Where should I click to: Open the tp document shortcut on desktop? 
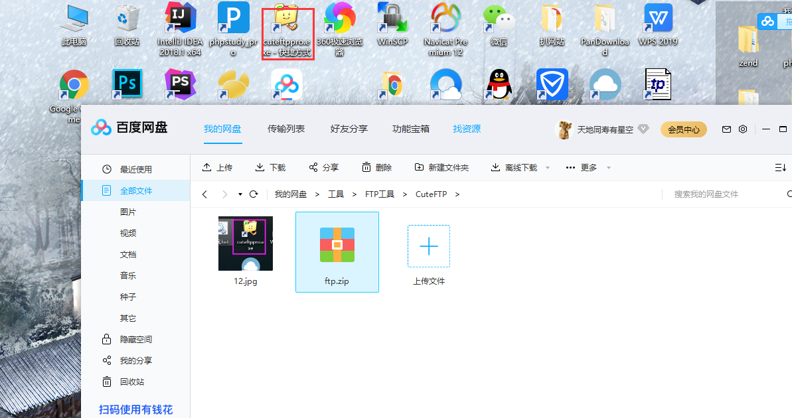click(x=658, y=84)
